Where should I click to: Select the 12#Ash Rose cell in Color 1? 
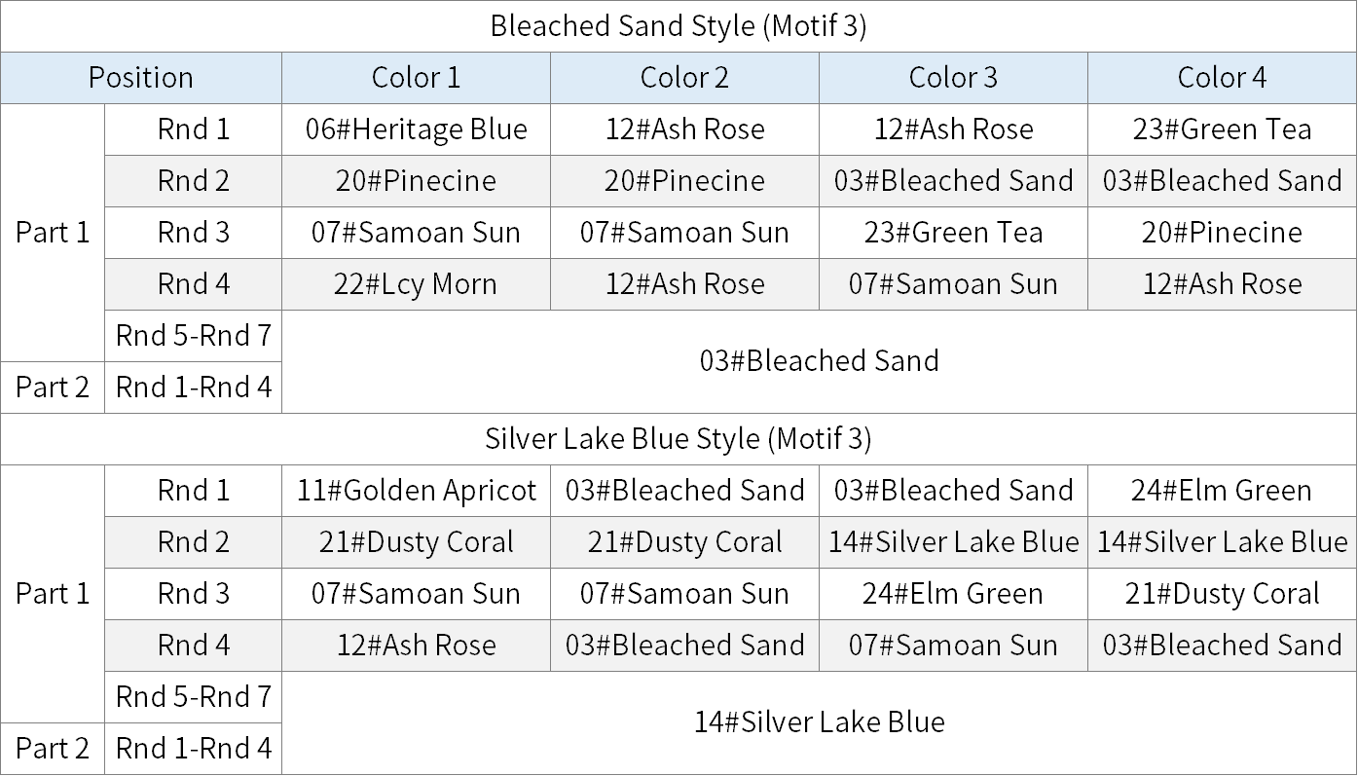(416, 646)
